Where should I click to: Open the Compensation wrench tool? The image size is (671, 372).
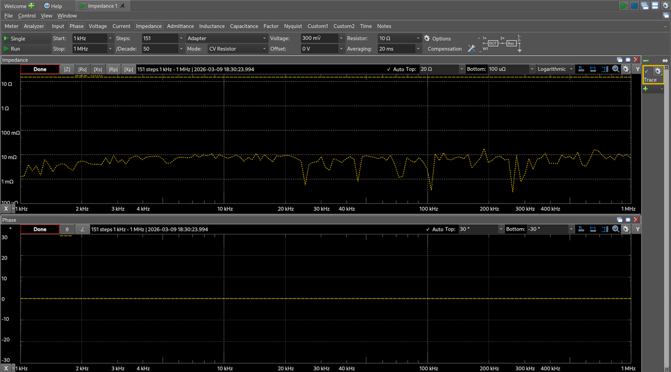(471, 49)
